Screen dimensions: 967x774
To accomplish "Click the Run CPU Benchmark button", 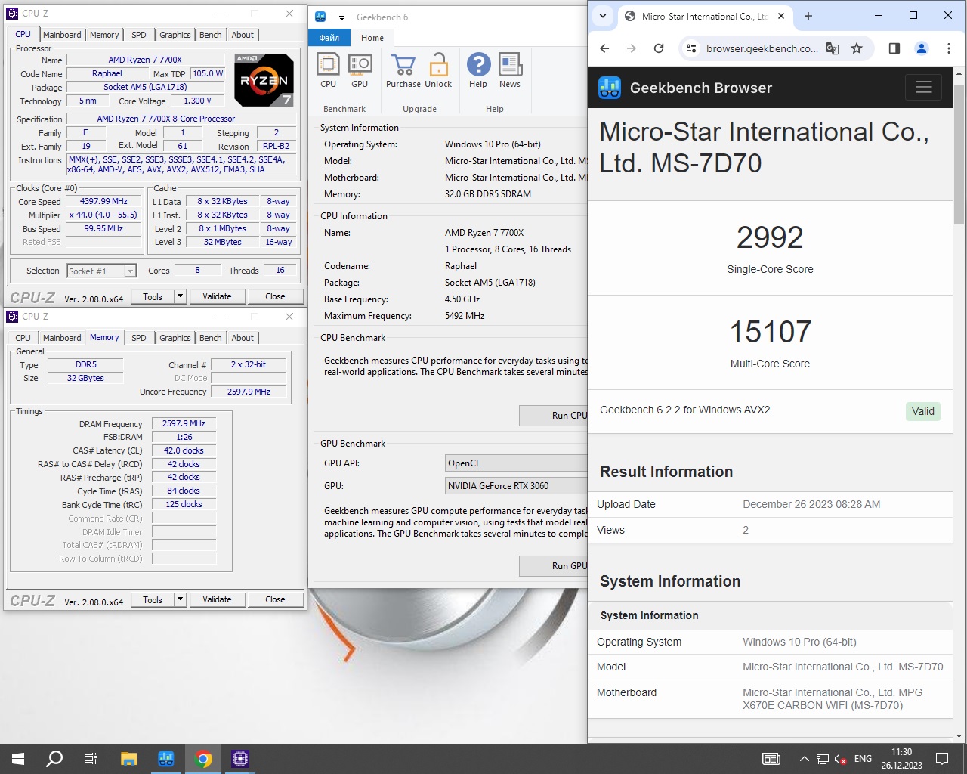I will [x=554, y=415].
